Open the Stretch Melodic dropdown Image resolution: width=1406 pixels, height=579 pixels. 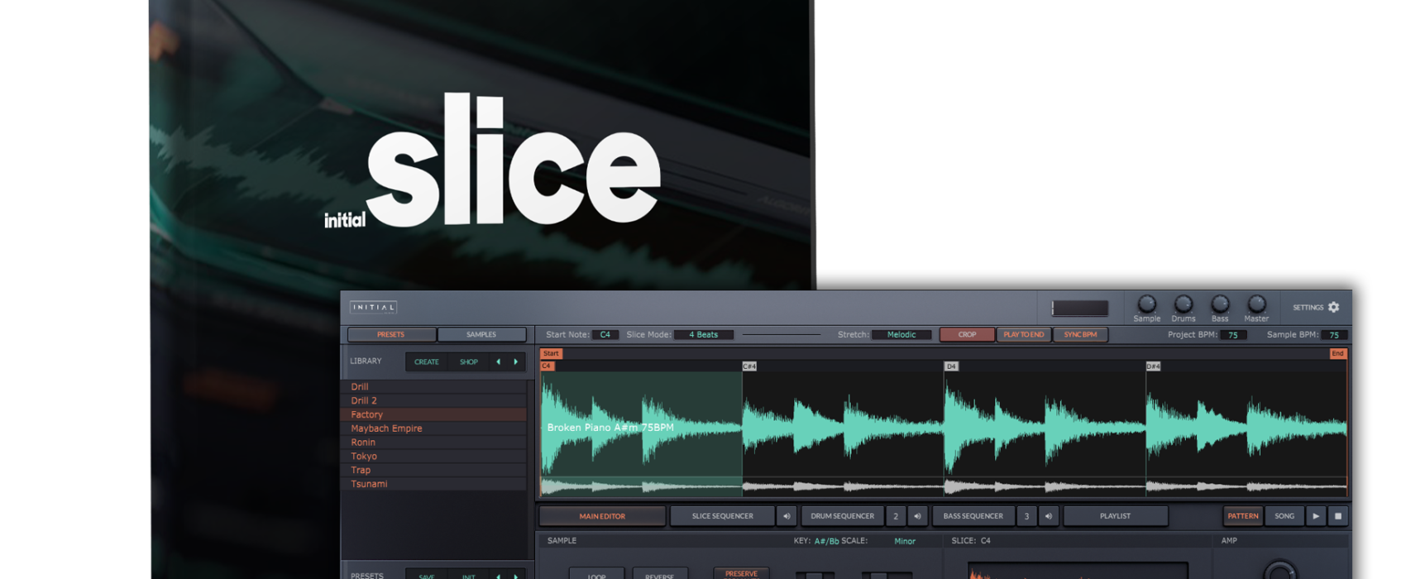click(901, 335)
